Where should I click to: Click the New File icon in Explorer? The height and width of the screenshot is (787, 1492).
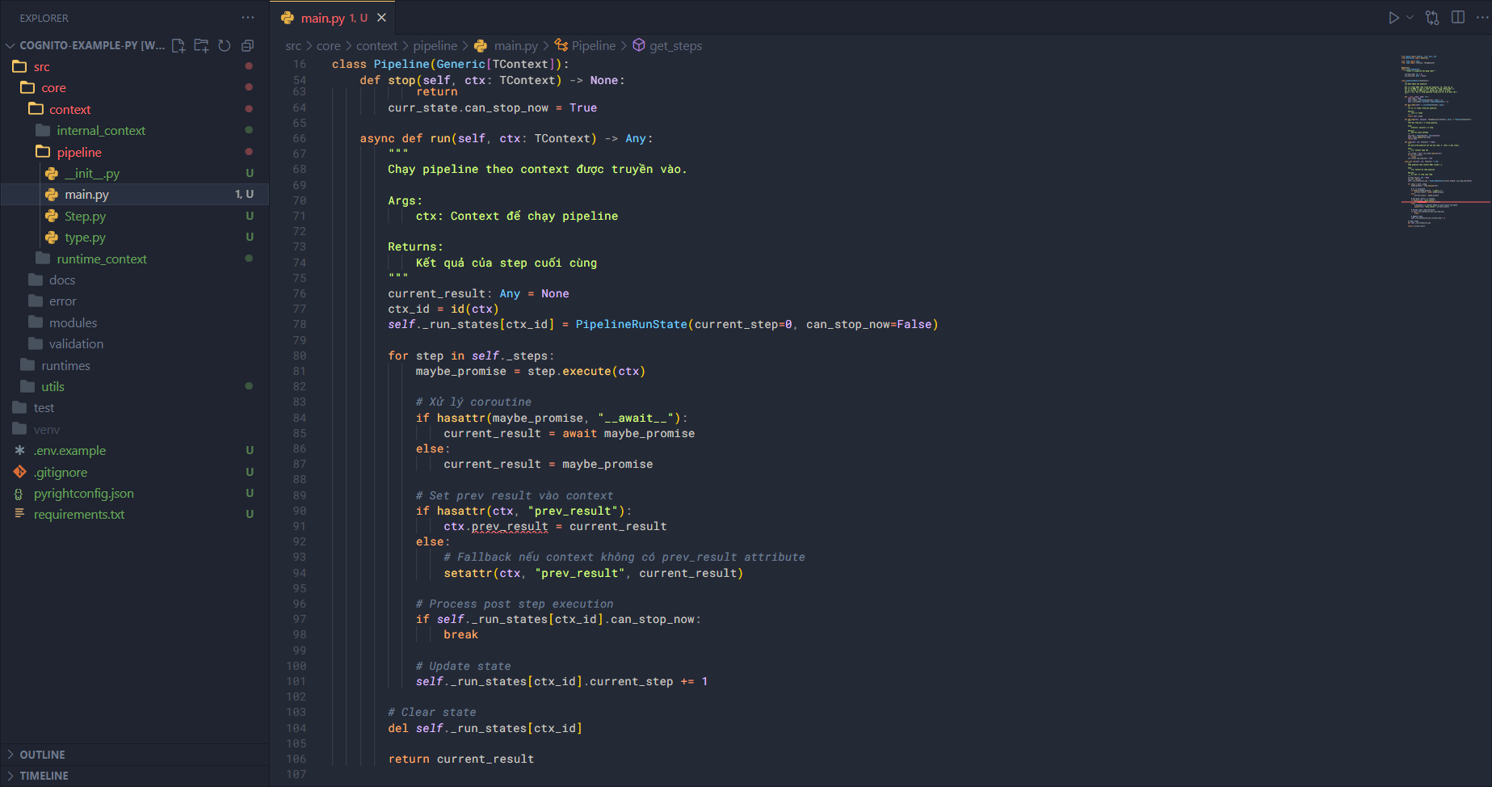click(179, 46)
